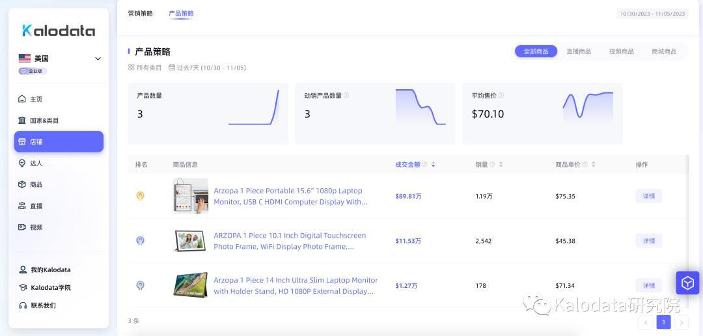This screenshot has width=703, height=336.
Task: Click the Kalodata logo
Action: [x=59, y=31]
